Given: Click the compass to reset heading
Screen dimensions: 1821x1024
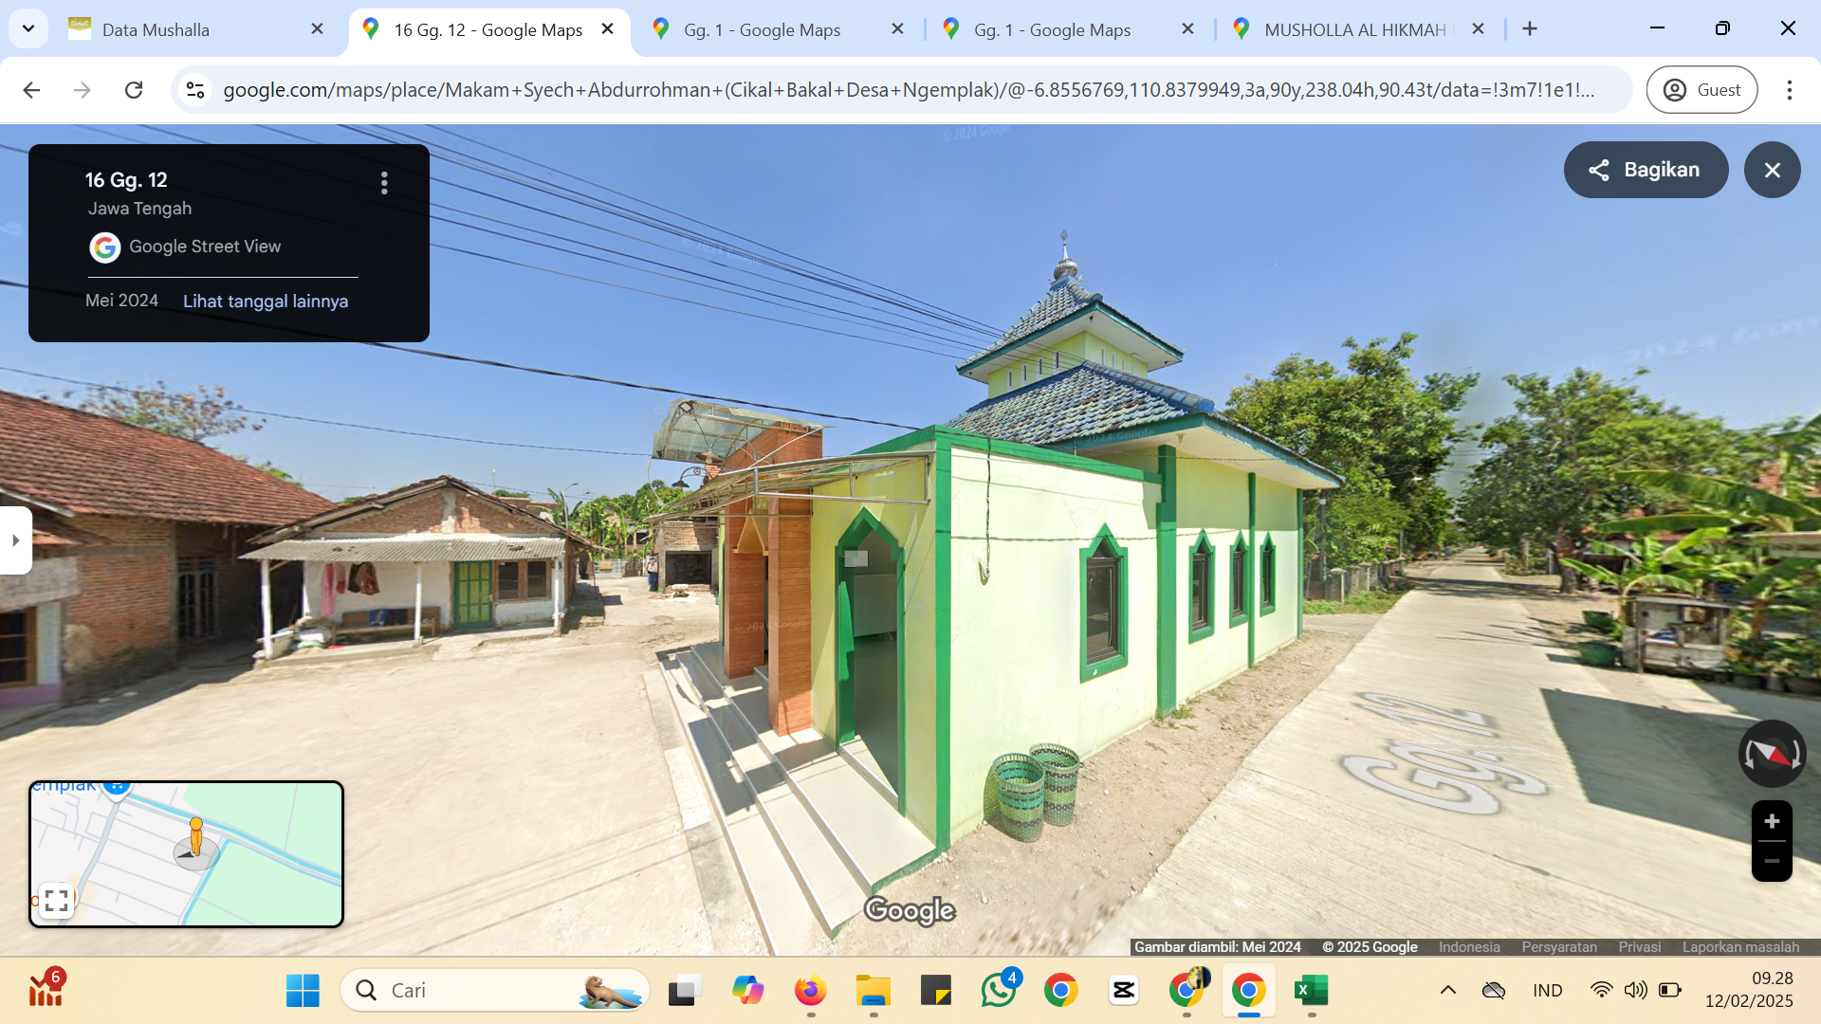Looking at the screenshot, I should 1772,754.
